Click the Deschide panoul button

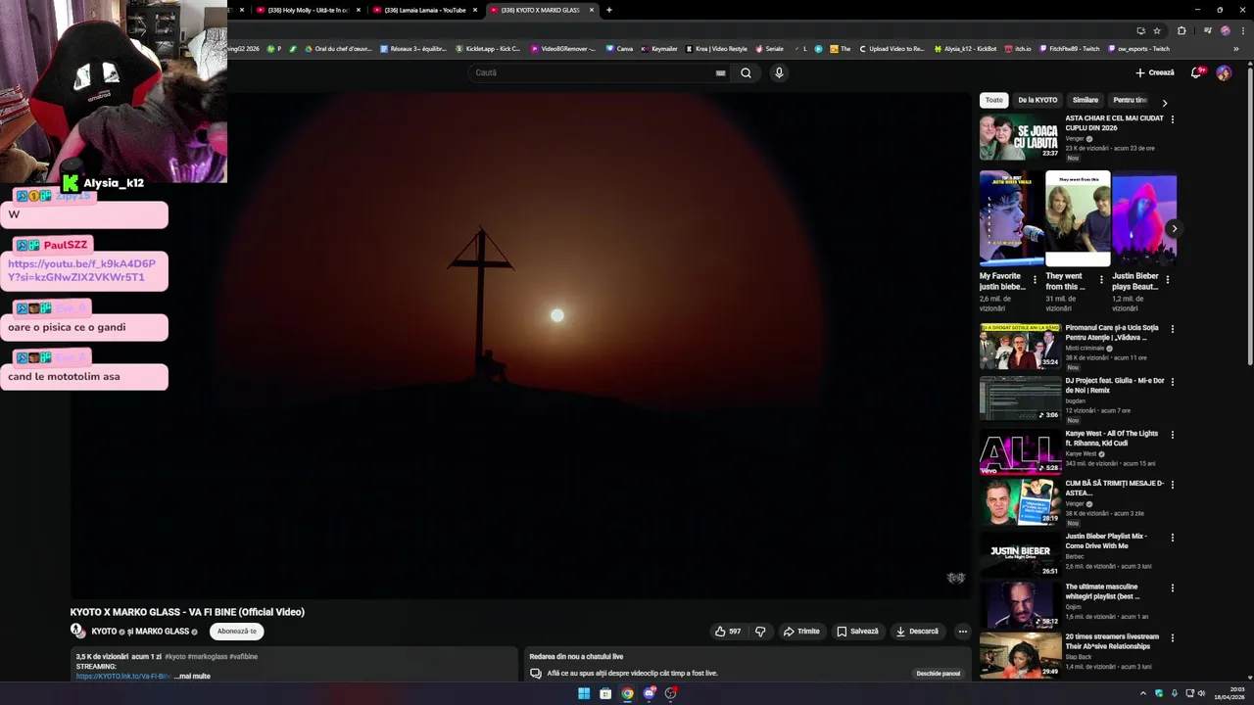[x=939, y=674]
